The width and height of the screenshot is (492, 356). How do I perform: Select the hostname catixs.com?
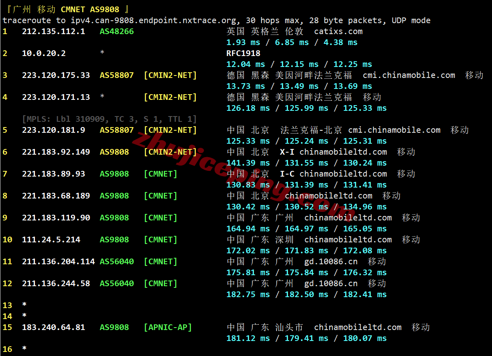338,31
